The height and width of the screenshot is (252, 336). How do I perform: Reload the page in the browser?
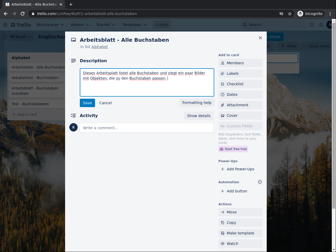click(x=23, y=14)
